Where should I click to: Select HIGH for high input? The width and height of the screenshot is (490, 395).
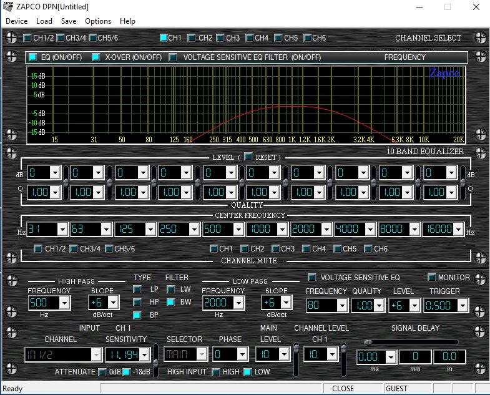click(215, 372)
